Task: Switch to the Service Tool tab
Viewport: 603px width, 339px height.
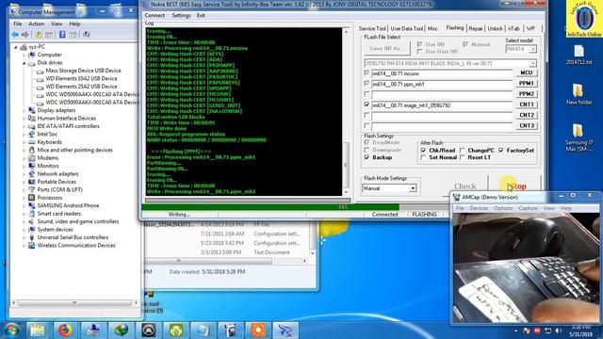Action: pos(372,29)
